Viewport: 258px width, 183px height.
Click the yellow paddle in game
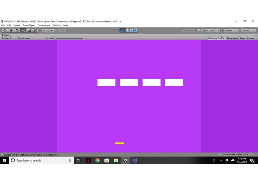[120, 143]
